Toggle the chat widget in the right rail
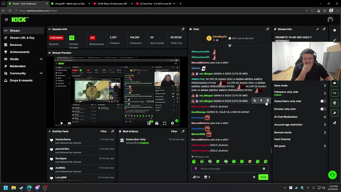 click(x=335, y=83)
